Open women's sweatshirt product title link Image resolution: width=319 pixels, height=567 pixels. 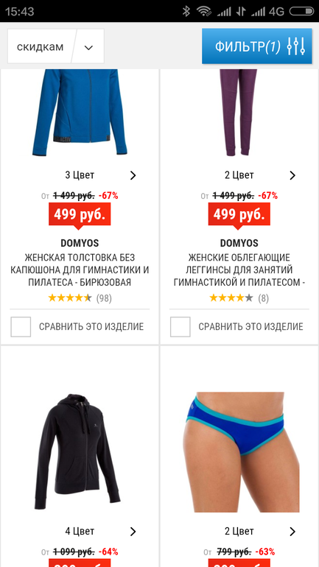coord(80,270)
